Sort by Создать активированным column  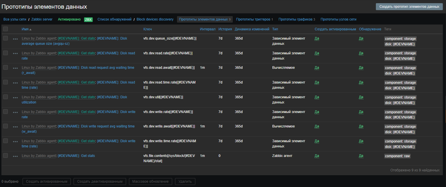tap(335, 29)
